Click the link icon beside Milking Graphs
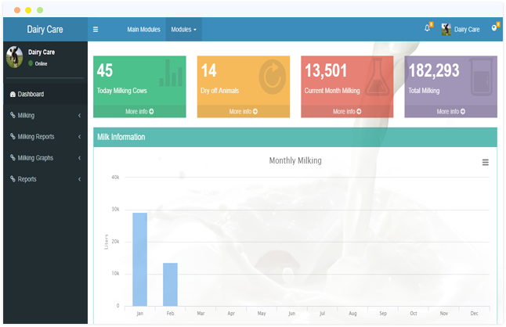506x327 pixels. point(13,157)
